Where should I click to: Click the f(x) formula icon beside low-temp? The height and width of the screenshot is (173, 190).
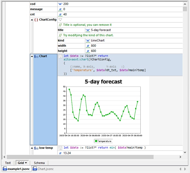36,148
